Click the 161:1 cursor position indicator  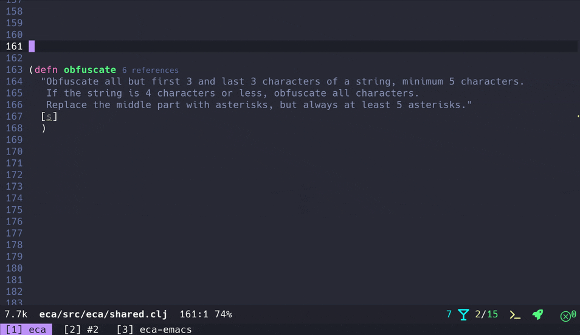pyautogui.click(x=195, y=314)
